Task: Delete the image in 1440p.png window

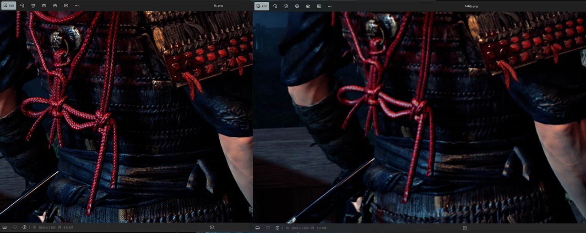Action: [286, 6]
